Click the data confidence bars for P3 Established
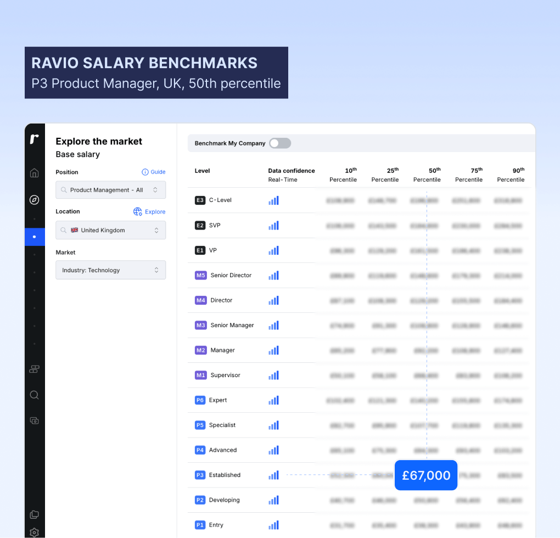 [x=273, y=475]
